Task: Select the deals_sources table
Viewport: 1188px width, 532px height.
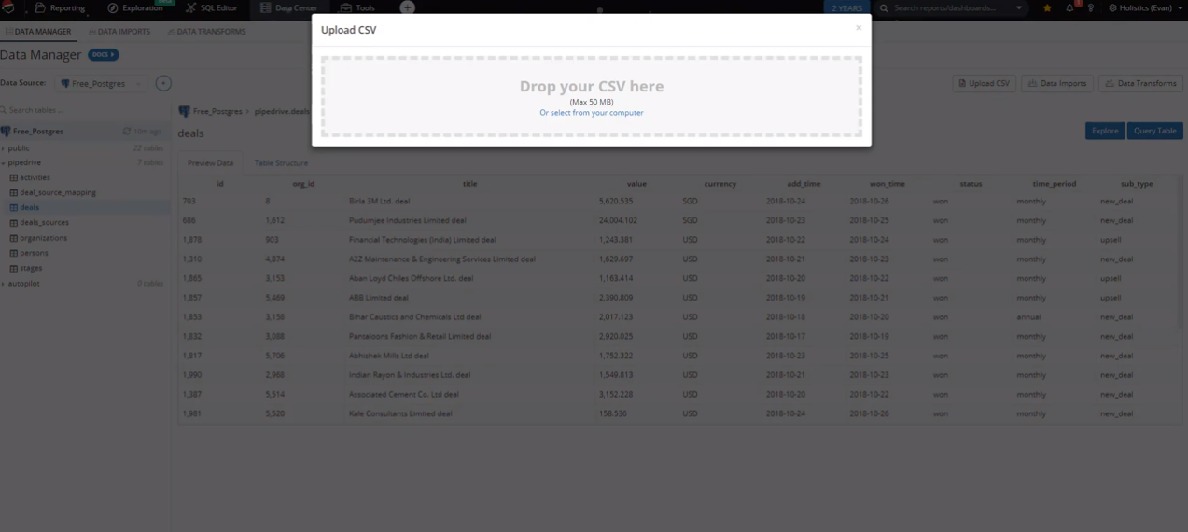Action: (44, 223)
